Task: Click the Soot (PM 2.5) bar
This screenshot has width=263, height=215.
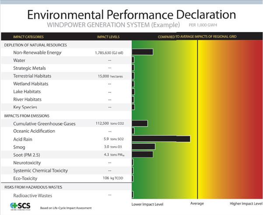Action: click(x=142, y=154)
